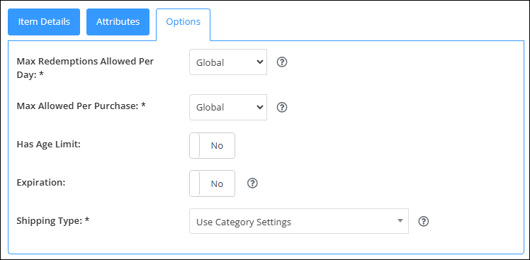Click gray arrow in Use Category Settings box
Image resolution: width=530 pixels, height=260 pixels.
400,221
